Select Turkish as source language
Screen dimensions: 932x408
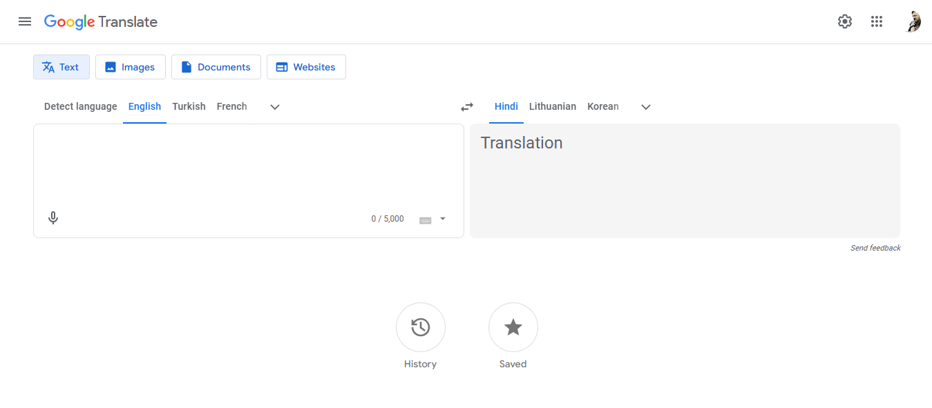[x=189, y=106]
